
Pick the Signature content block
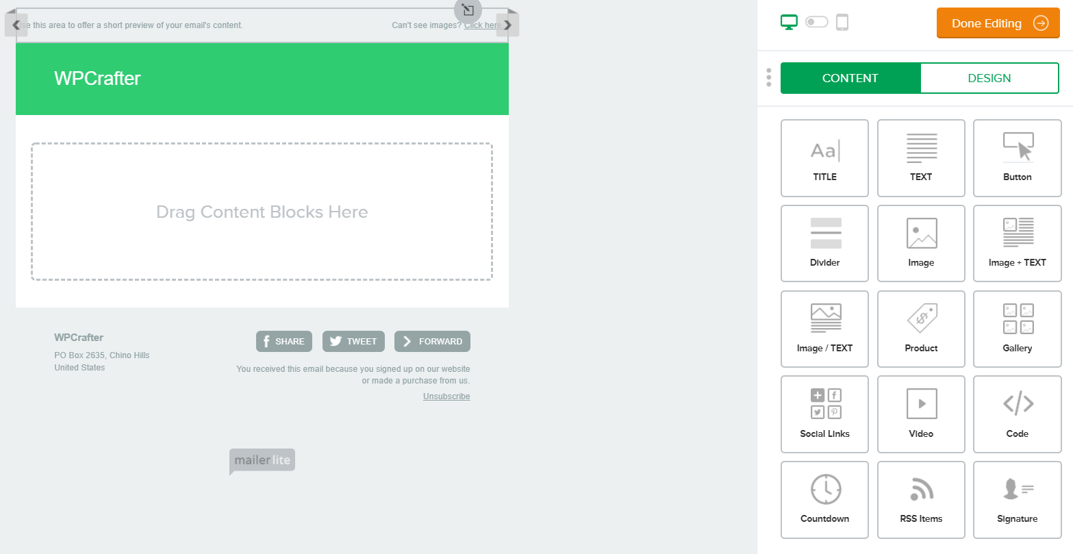pyautogui.click(x=1017, y=500)
